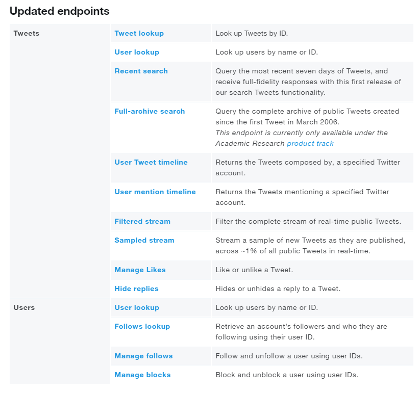
Task: Open User lookup link in Tweets section
Action: click(x=137, y=52)
